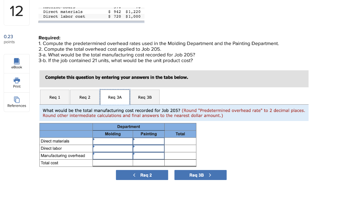Click the '< Req 2' navigation button
342x210 pixels.
tap(142, 175)
